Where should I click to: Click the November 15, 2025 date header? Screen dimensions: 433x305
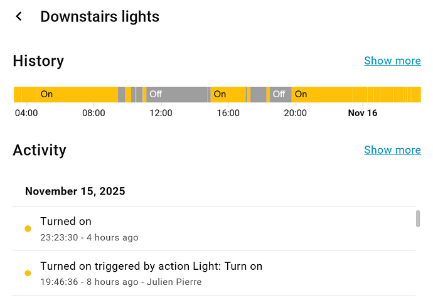[75, 191]
